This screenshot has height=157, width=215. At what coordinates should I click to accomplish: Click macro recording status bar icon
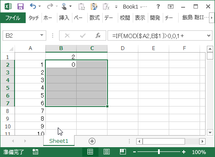[x=35, y=152]
